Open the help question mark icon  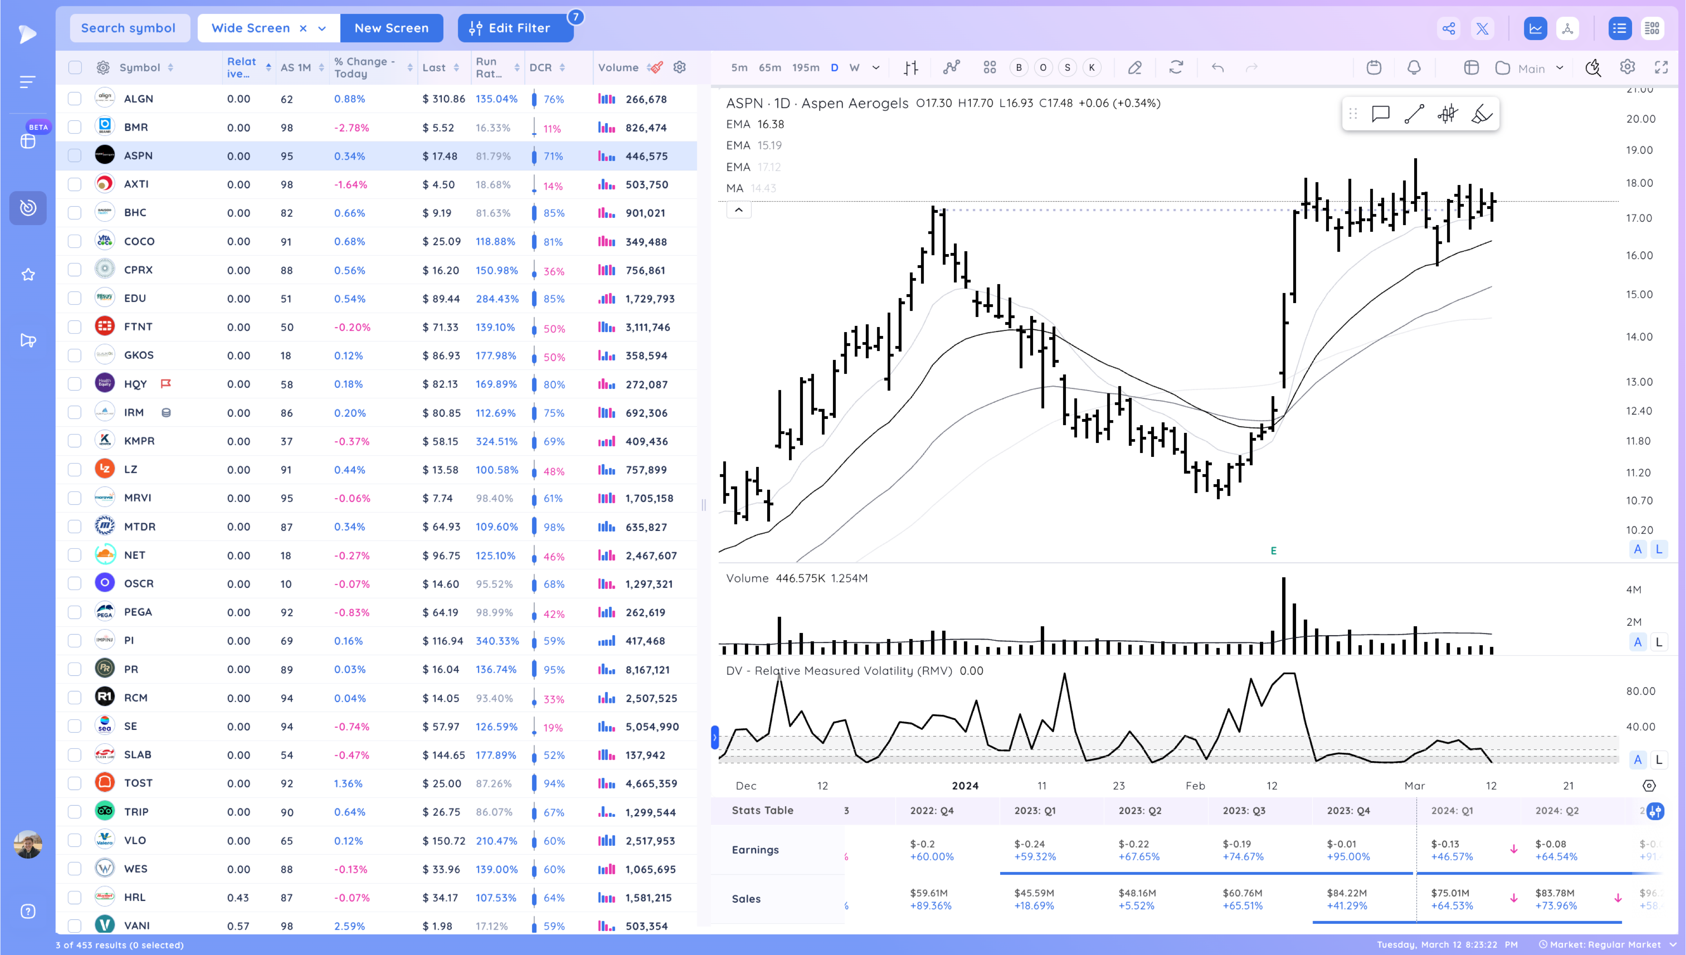click(27, 911)
